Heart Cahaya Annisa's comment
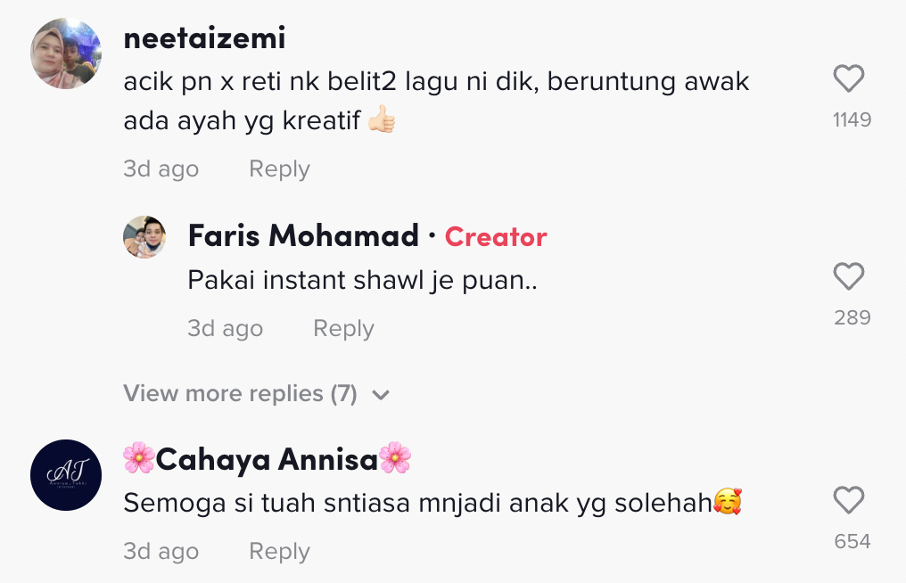 [848, 500]
